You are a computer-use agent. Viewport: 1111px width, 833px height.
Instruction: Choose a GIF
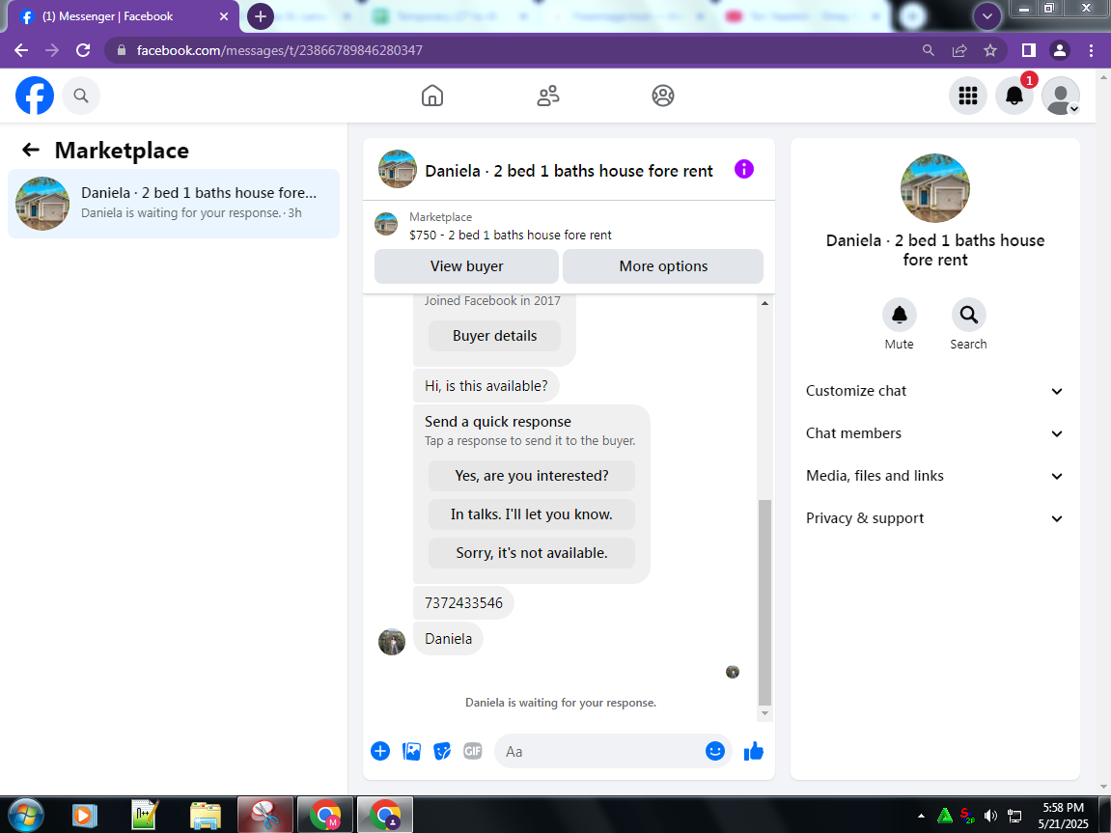473,751
